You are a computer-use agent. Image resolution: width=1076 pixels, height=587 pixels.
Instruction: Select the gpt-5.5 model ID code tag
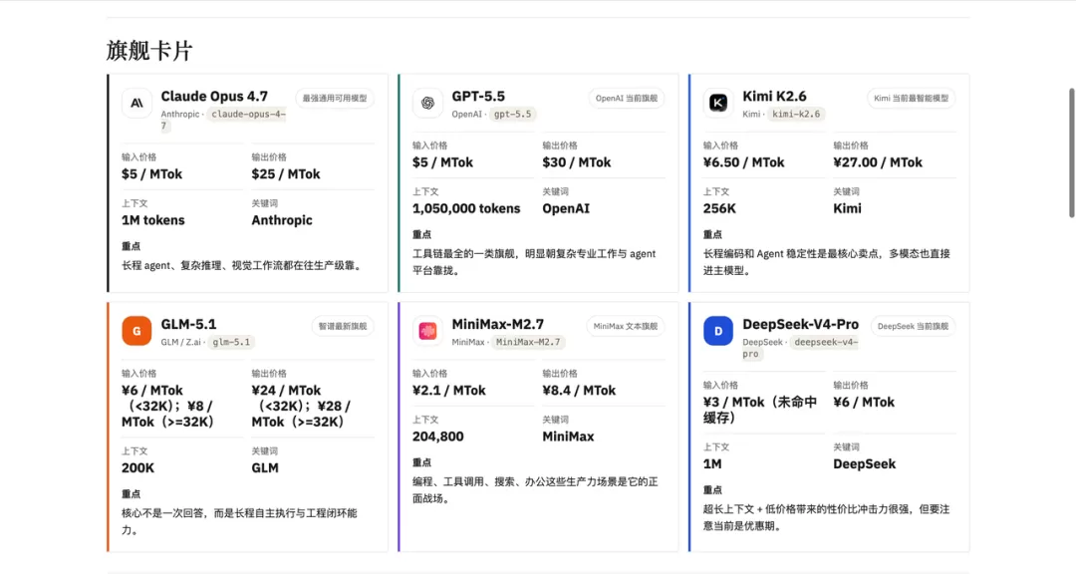pyautogui.click(x=513, y=114)
